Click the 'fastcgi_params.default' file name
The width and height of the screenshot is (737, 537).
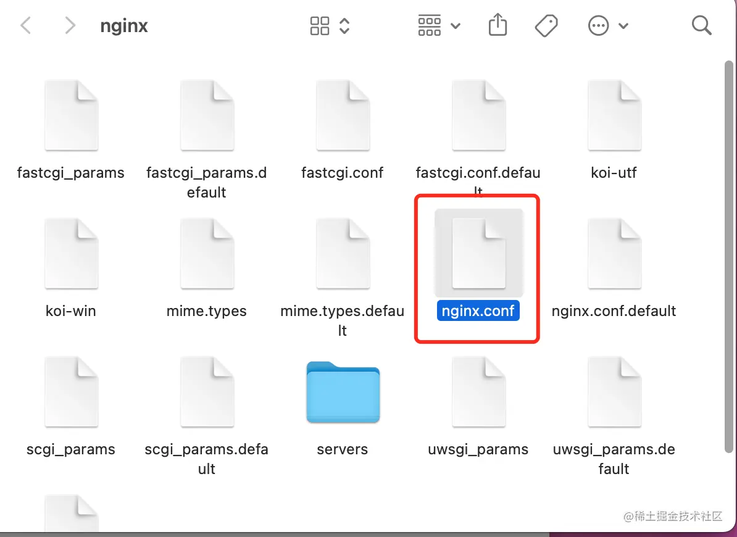206,182
